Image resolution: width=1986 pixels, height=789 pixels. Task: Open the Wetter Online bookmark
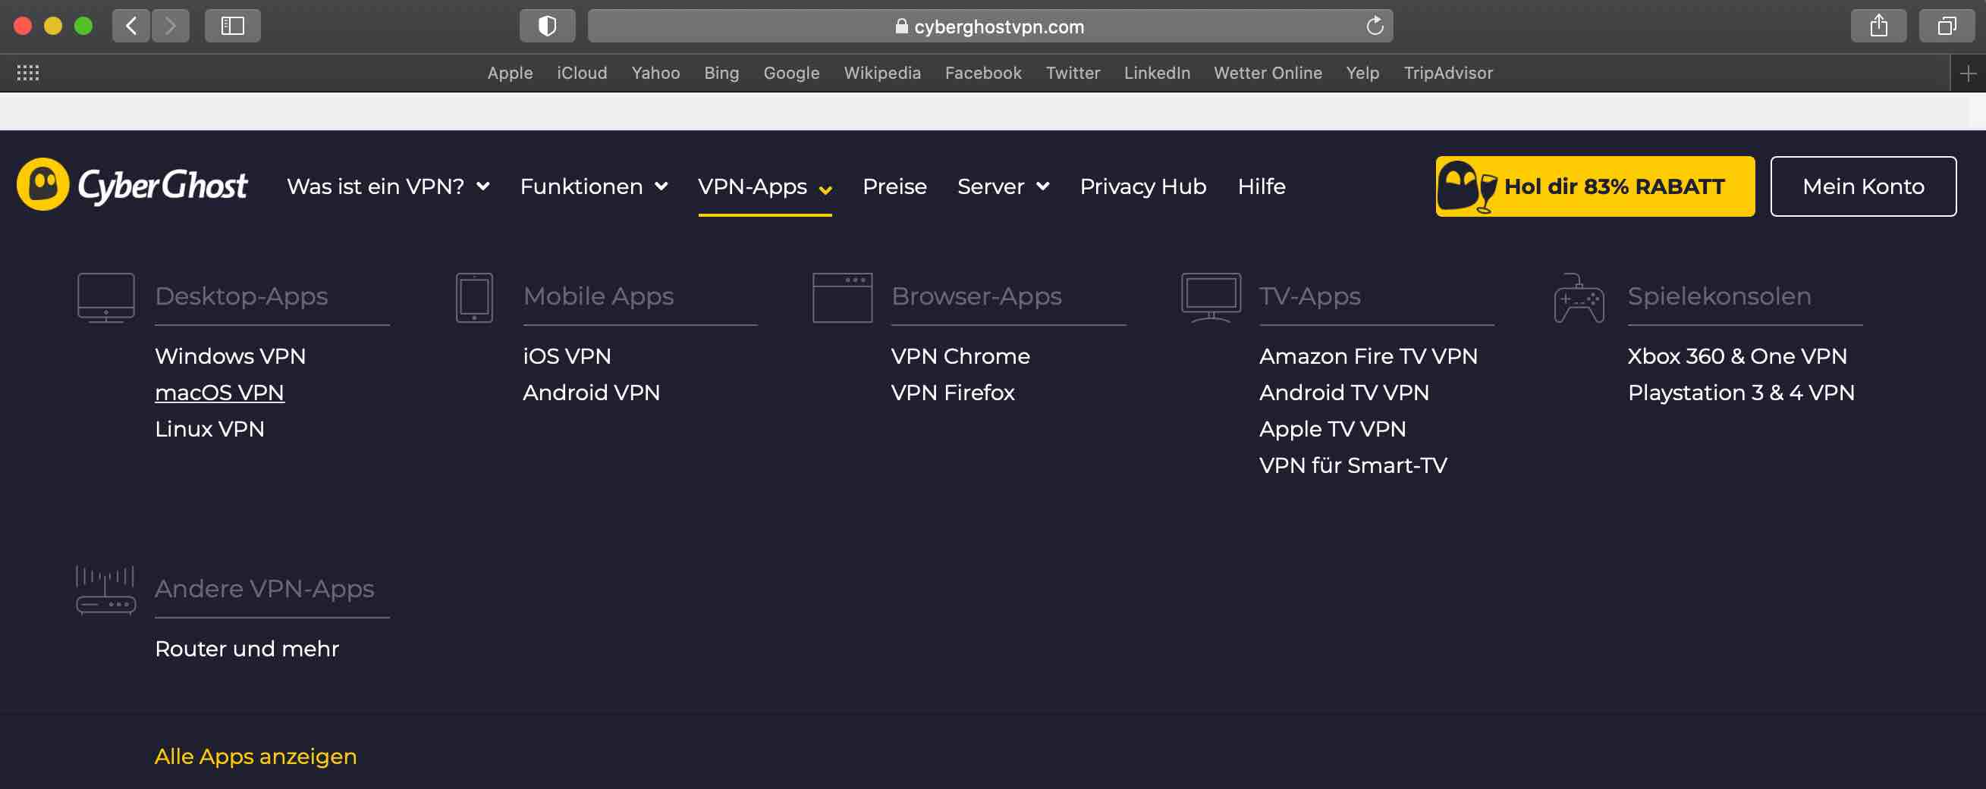pyautogui.click(x=1268, y=74)
